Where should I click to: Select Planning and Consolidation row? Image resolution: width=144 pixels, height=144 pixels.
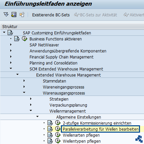54,63
